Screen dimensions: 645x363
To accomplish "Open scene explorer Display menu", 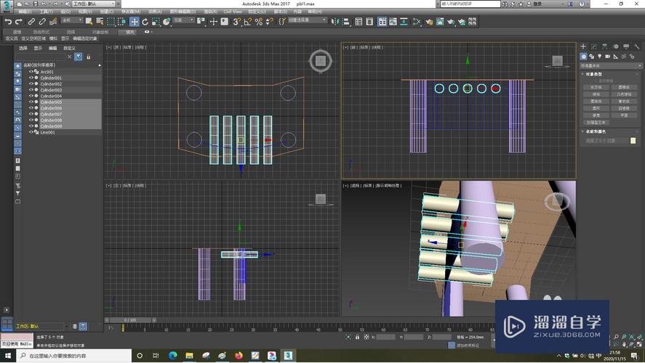I will [38, 48].
